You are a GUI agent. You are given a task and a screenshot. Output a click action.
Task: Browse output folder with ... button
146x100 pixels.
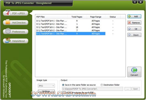tap(128, 89)
